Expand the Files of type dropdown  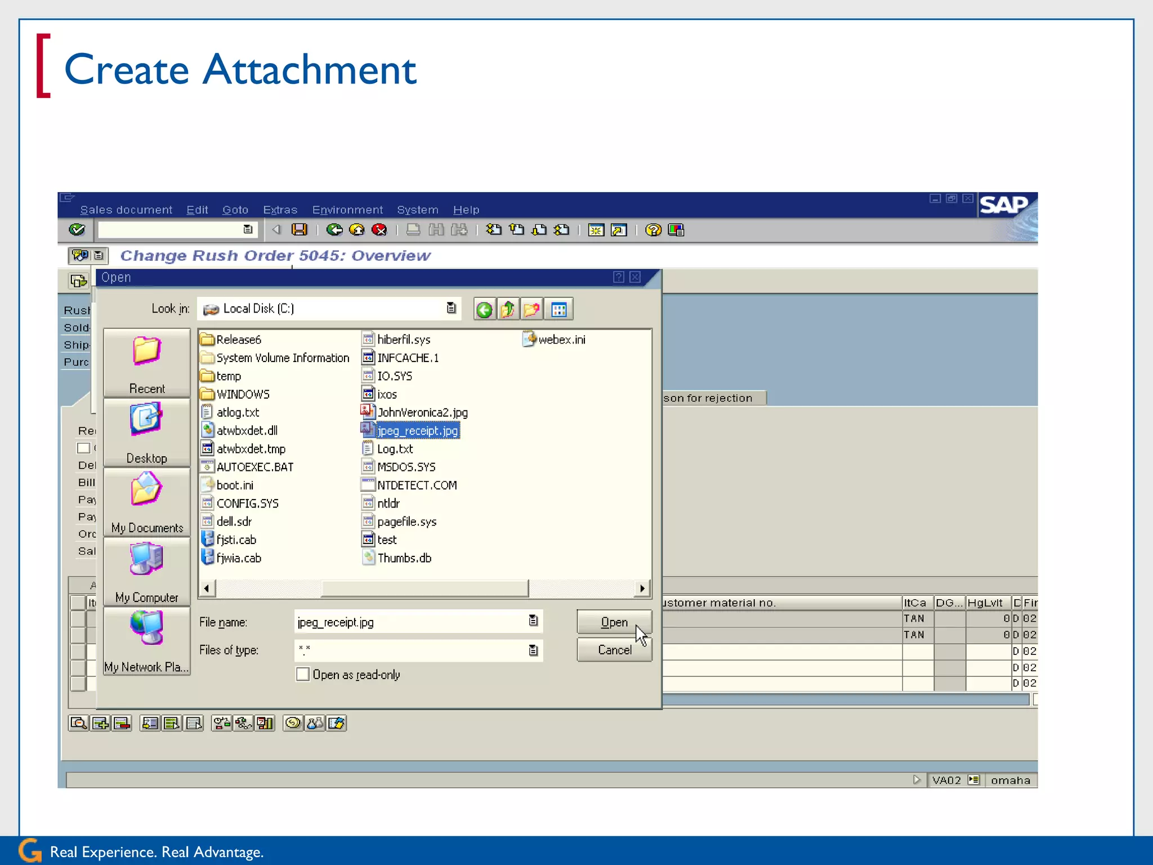pos(533,650)
